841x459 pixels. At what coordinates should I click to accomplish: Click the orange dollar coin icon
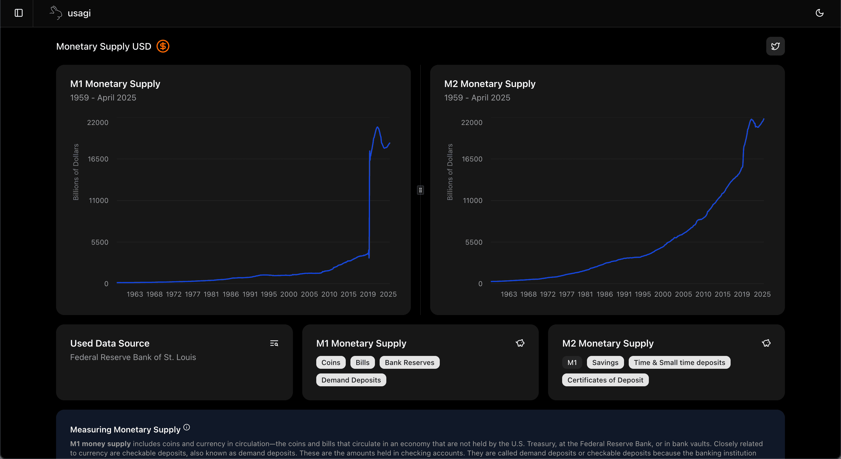(163, 46)
